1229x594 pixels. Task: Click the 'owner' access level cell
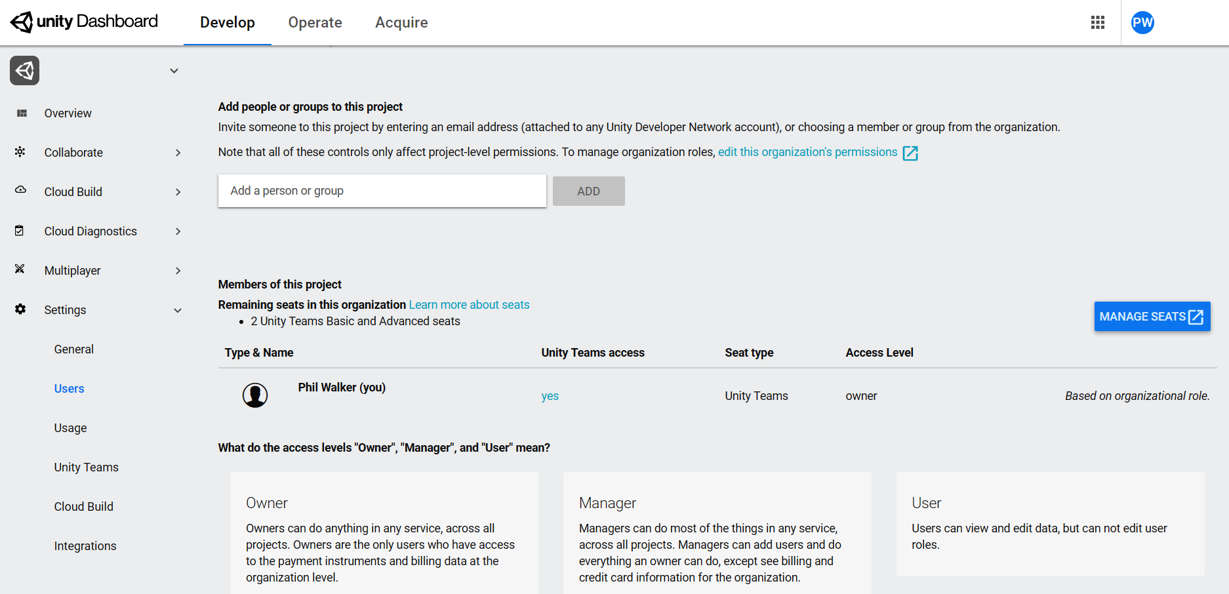pyautogui.click(x=861, y=396)
